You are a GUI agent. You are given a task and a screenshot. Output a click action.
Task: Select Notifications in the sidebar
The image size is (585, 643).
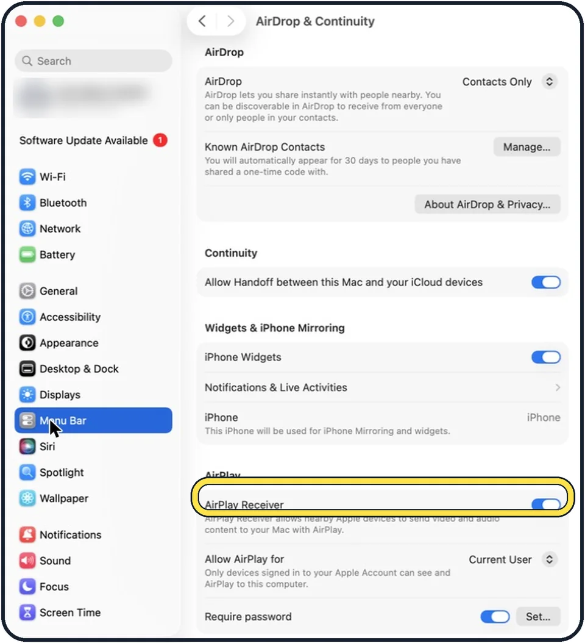coord(93,534)
